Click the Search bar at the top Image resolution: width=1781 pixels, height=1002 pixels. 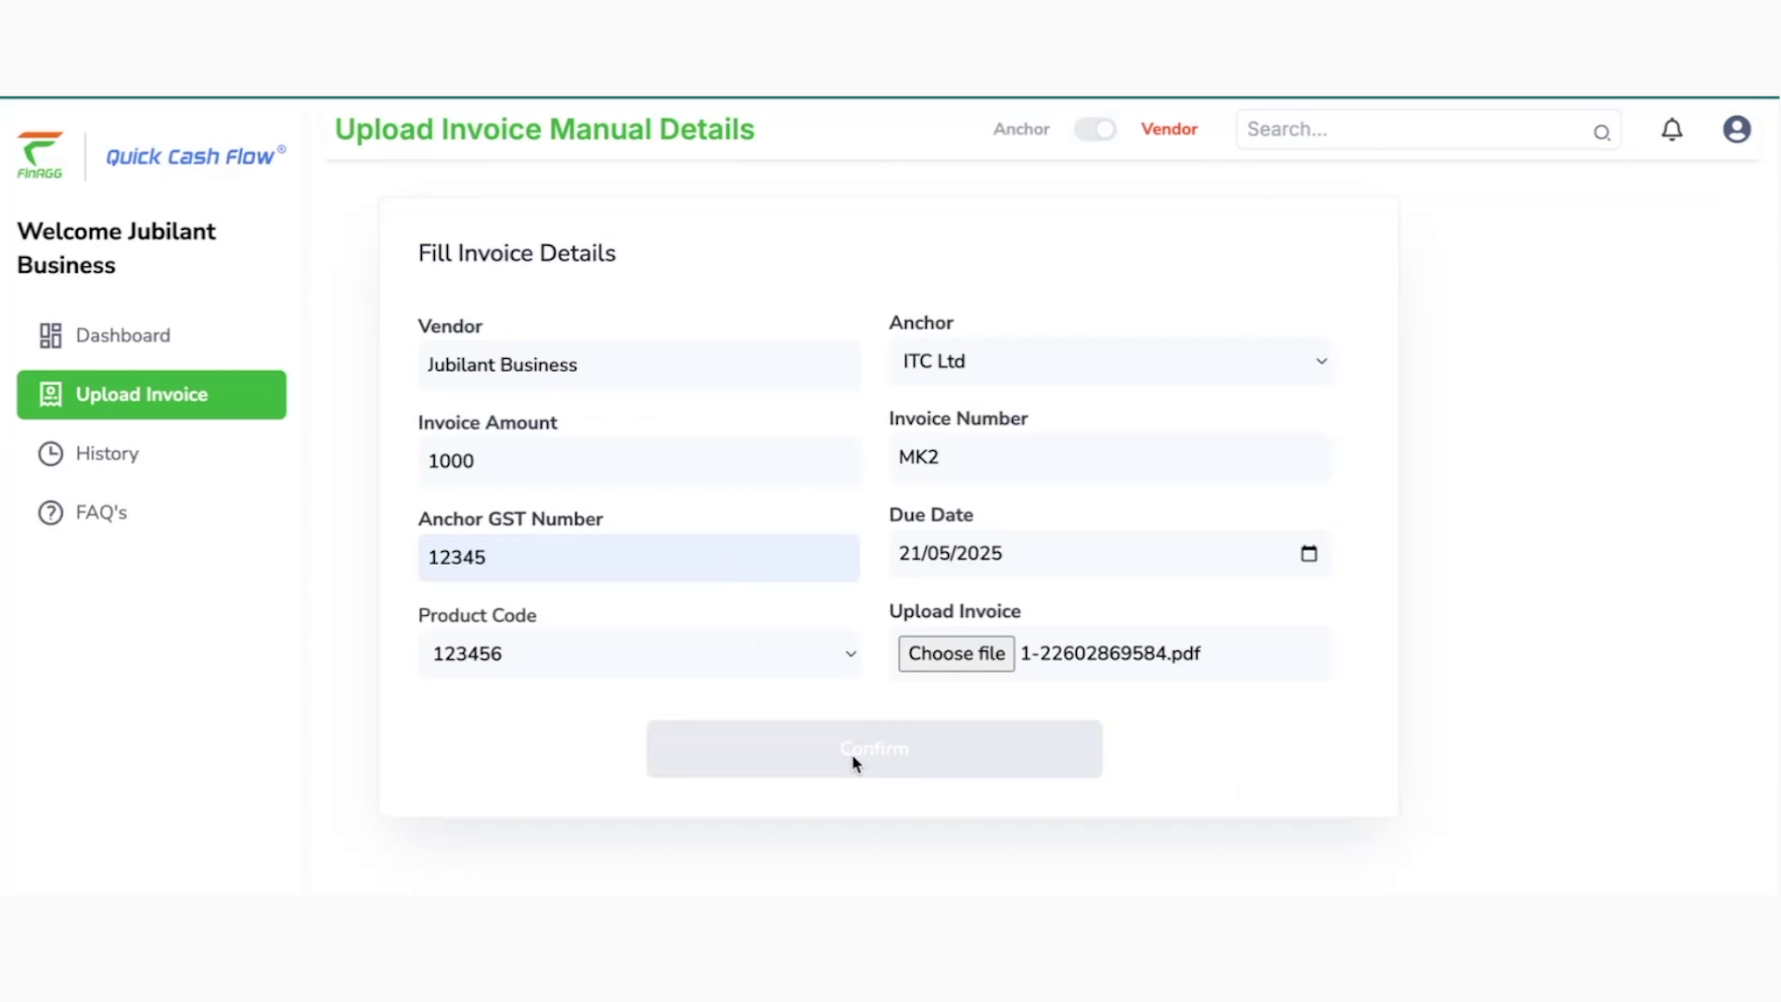pyautogui.click(x=1410, y=129)
